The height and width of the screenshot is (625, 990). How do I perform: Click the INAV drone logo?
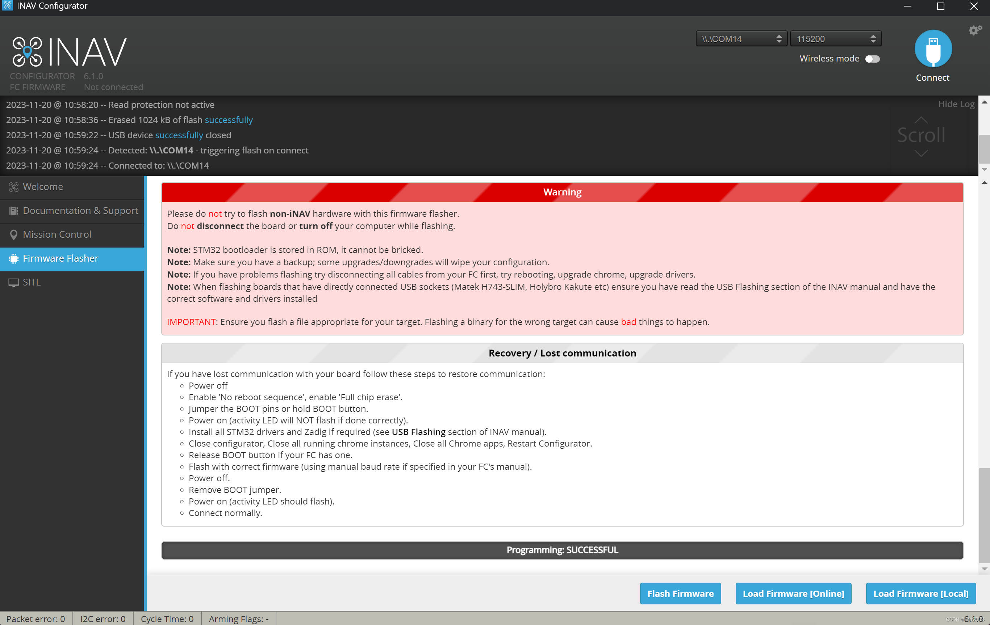[x=27, y=52]
